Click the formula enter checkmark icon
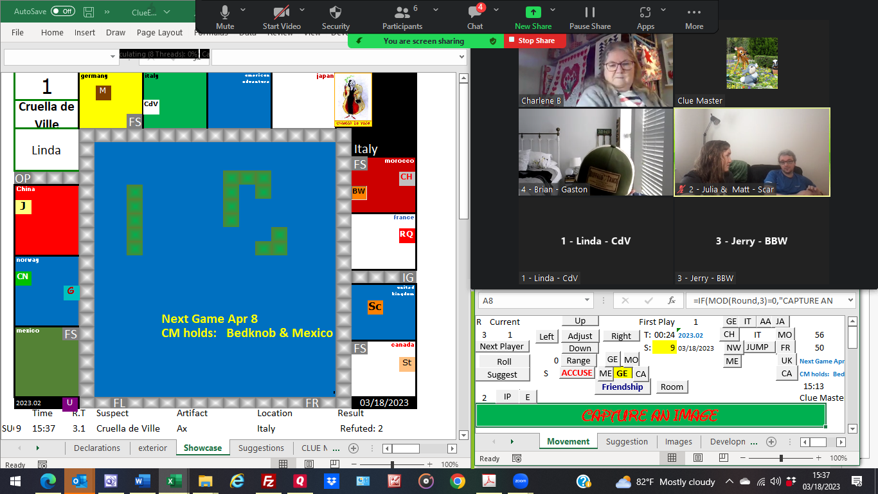Screen dimensions: 878x494 pyautogui.click(x=649, y=300)
